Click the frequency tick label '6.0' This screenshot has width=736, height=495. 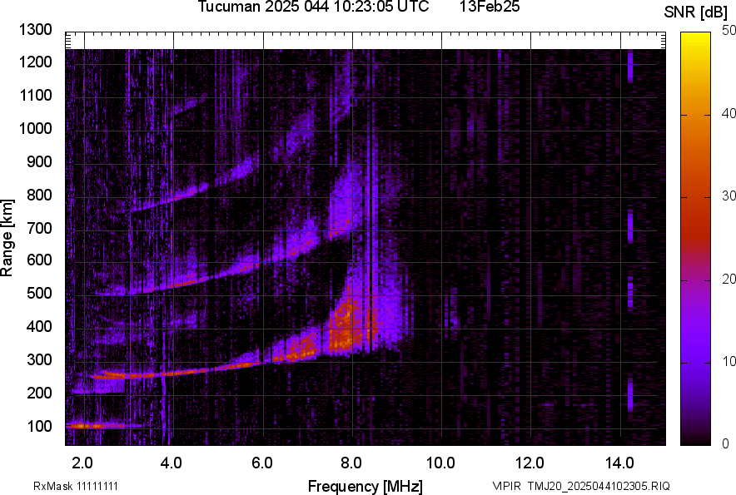pos(262,463)
